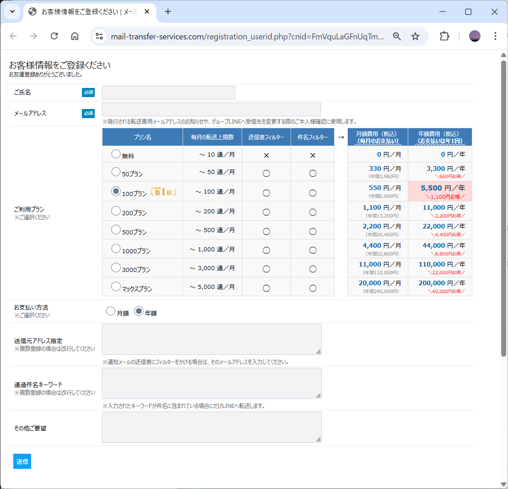508x489 pixels.
Task: Close the current browser tab
Action: (147, 11)
